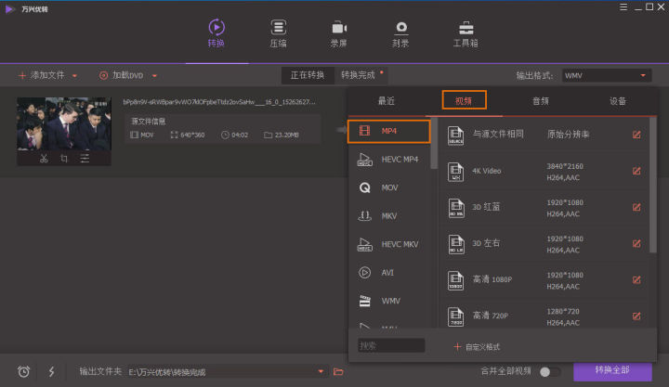Click the scissors trim icon under thumbnail
The image size is (669, 387).
click(x=44, y=159)
